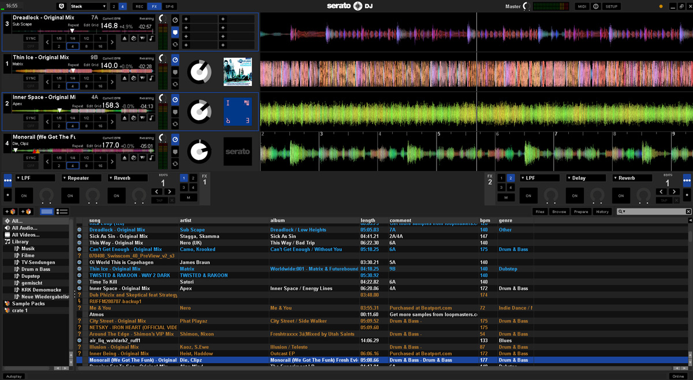Viewport: 693px width, 380px height.
Task: Open loops tab icon on deck 2
Action: (175, 124)
